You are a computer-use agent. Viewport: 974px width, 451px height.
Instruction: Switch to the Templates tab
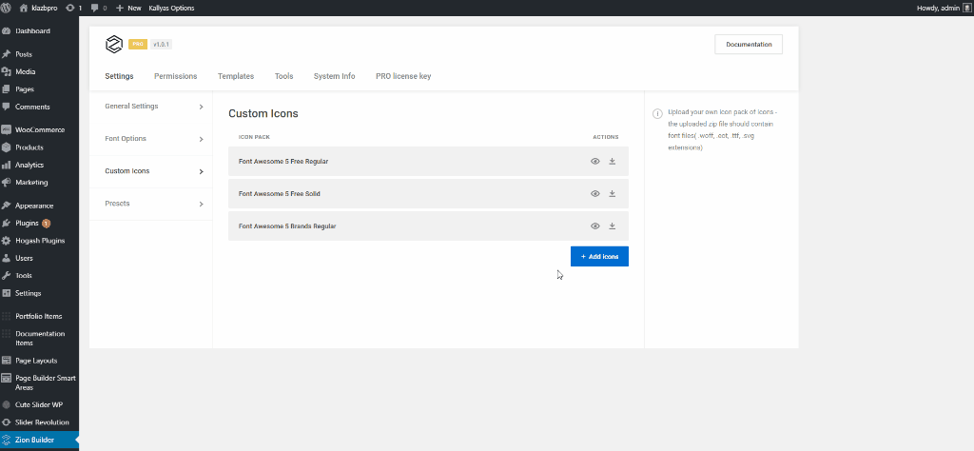(236, 76)
